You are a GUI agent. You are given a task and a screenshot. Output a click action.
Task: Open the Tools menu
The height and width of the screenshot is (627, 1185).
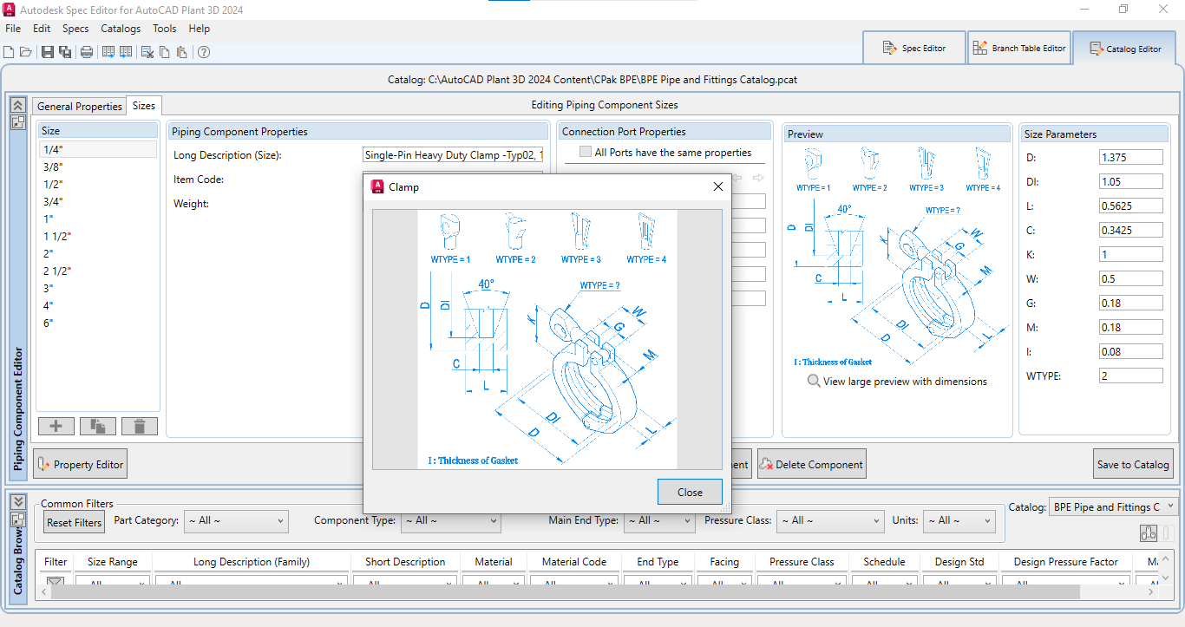point(165,29)
